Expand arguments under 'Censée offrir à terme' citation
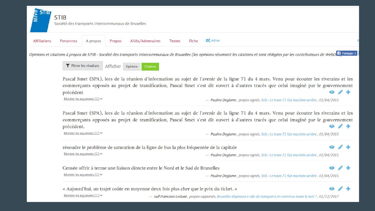The height and width of the screenshot is (211, 375). point(83,175)
